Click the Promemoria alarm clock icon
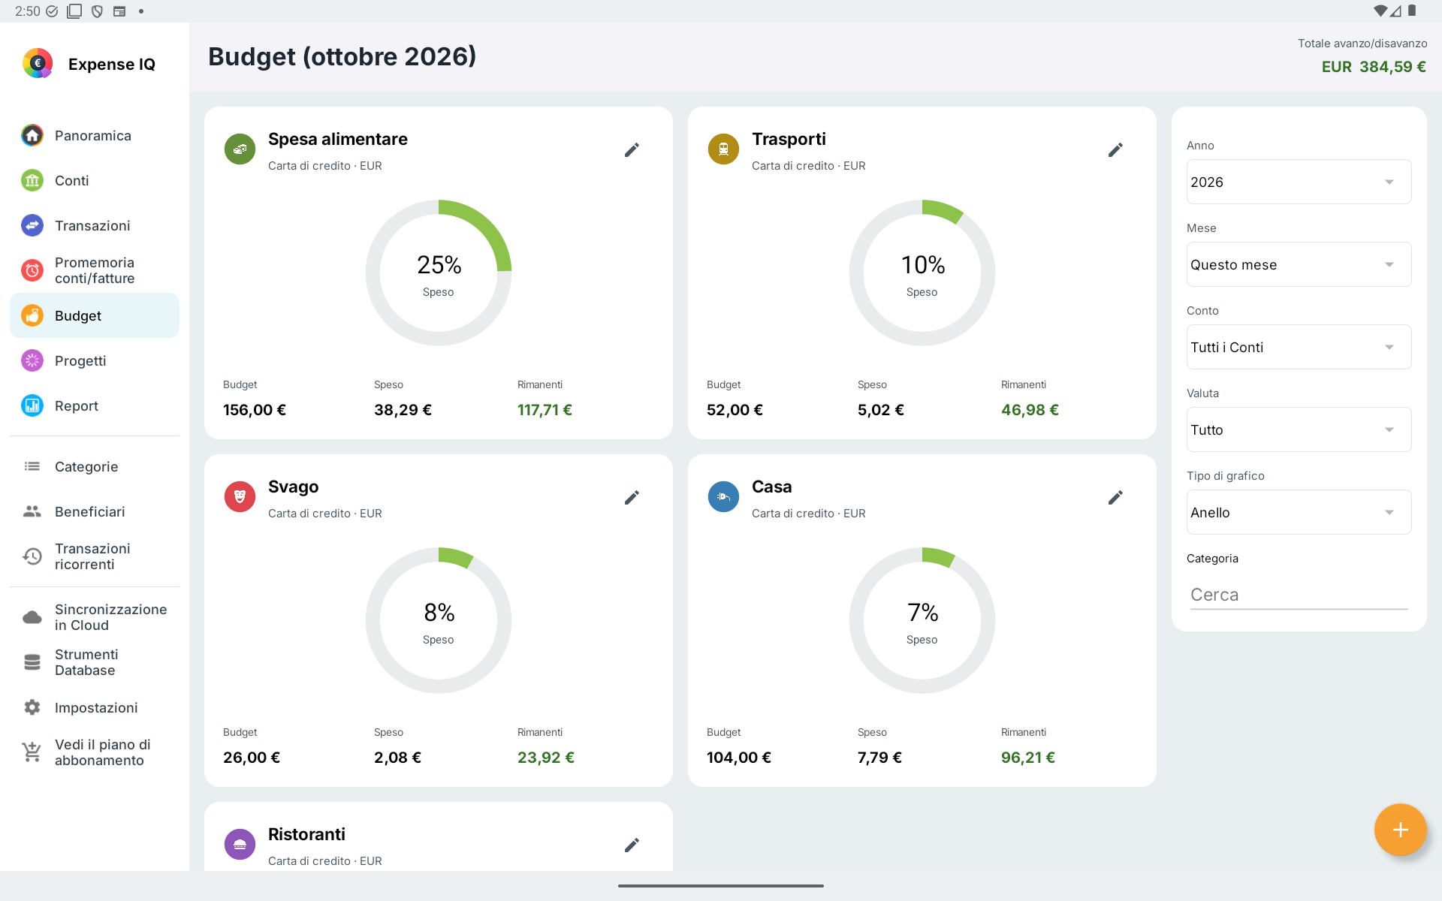This screenshot has height=901, width=1442. coord(32,270)
